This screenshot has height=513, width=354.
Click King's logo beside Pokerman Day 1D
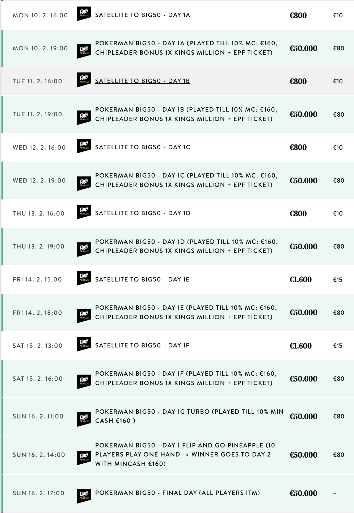point(84,250)
